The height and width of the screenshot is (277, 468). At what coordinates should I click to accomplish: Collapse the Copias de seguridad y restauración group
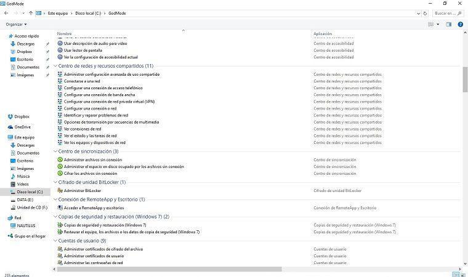click(x=55, y=217)
